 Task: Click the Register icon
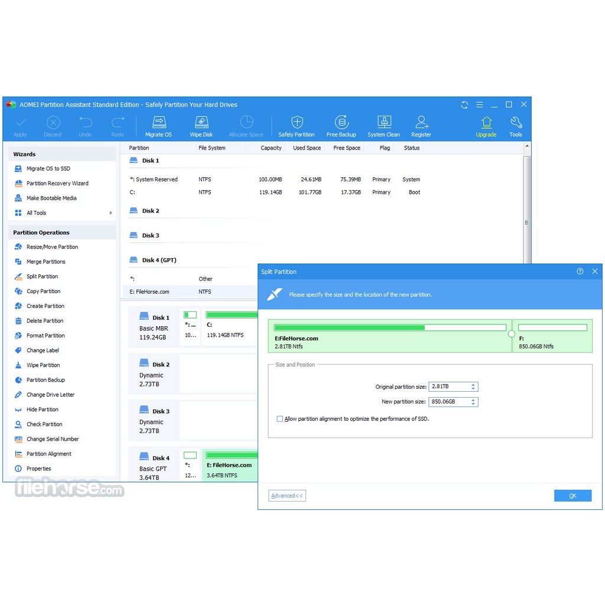click(421, 125)
